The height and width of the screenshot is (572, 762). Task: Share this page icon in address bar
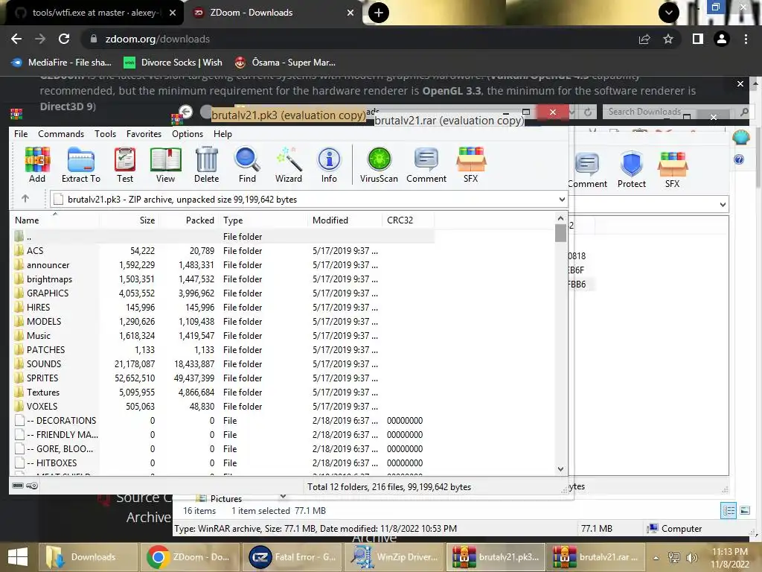click(x=644, y=39)
